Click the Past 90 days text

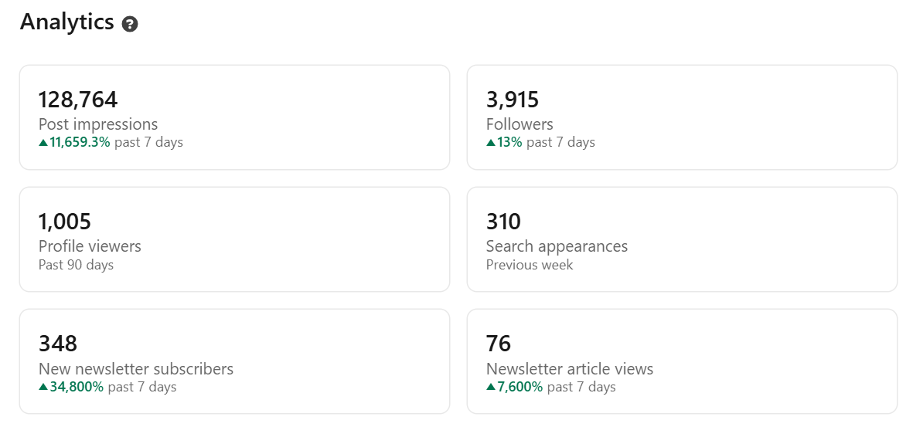[76, 265]
